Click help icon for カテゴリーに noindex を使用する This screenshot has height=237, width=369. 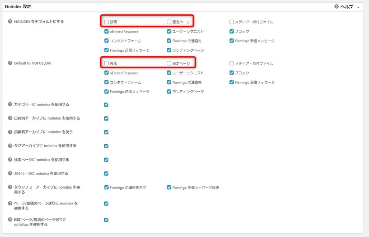pos(10,104)
